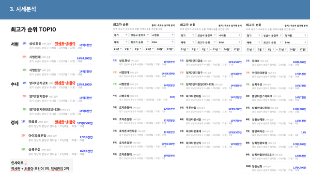
Task: Click the 인사이트 summary line about 역세권
Action: click(40, 169)
